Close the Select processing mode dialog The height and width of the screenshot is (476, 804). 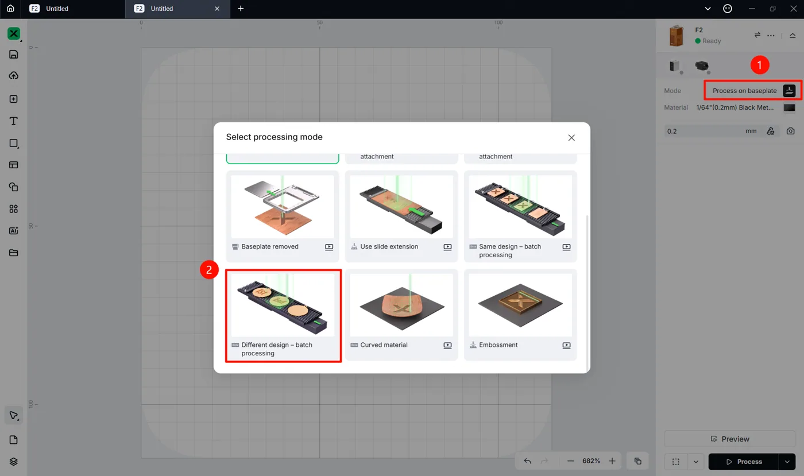571,138
